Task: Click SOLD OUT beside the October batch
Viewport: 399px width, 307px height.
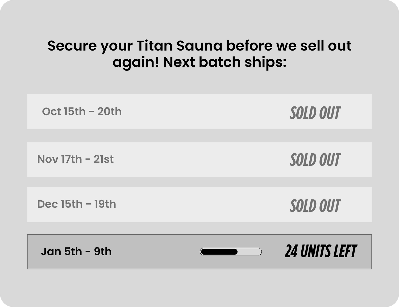Action: tap(315, 113)
